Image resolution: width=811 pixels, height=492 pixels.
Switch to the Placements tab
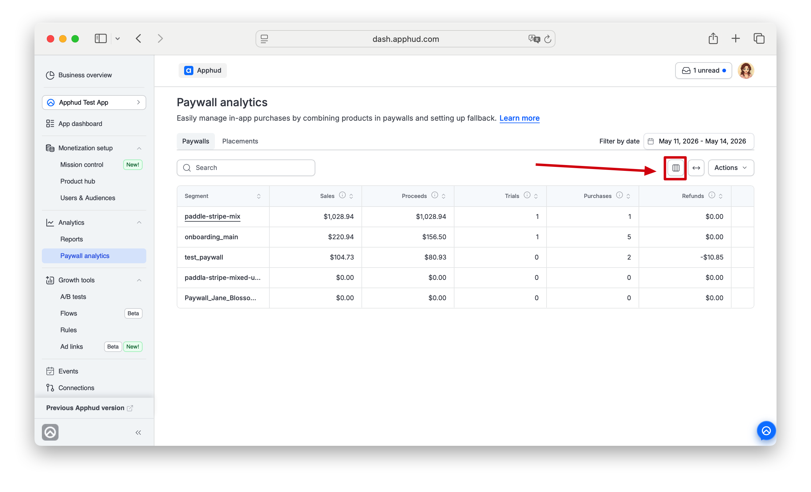240,141
